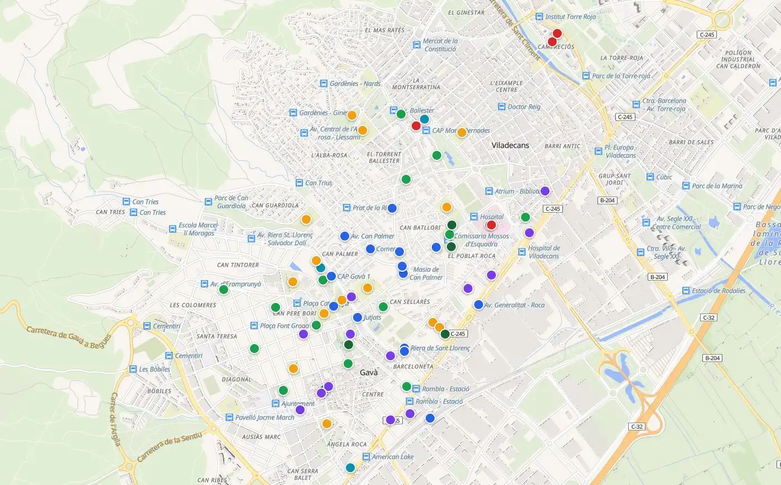Select the Av. d'Eramprunyà bus stop icon
The width and height of the screenshot is (781, 485).
point(204,284)
